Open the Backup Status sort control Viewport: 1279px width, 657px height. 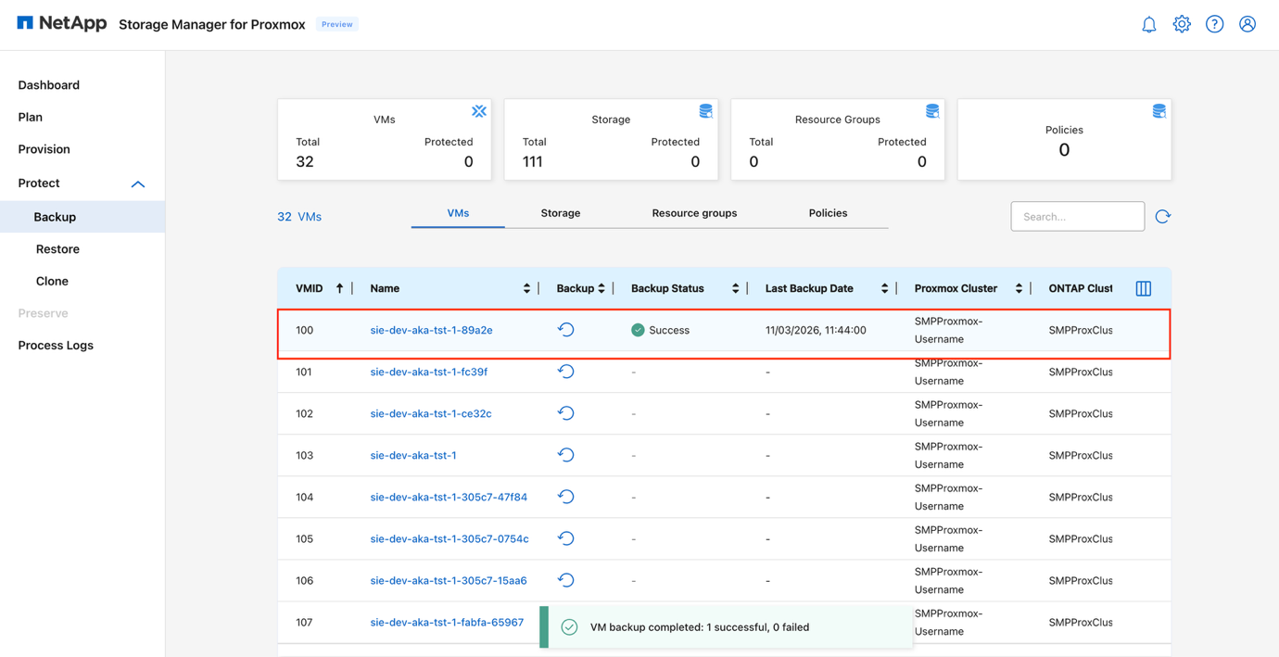(x=736, y=287)
